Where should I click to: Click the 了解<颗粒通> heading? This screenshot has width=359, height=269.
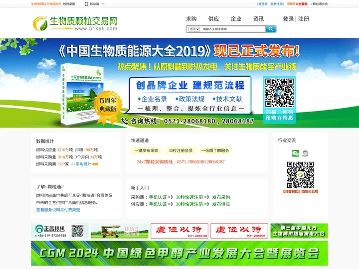point(50,187)
